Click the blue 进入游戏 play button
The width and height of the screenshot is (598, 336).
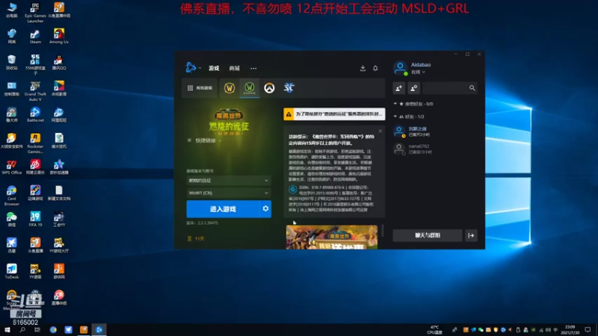pos(223,209)
